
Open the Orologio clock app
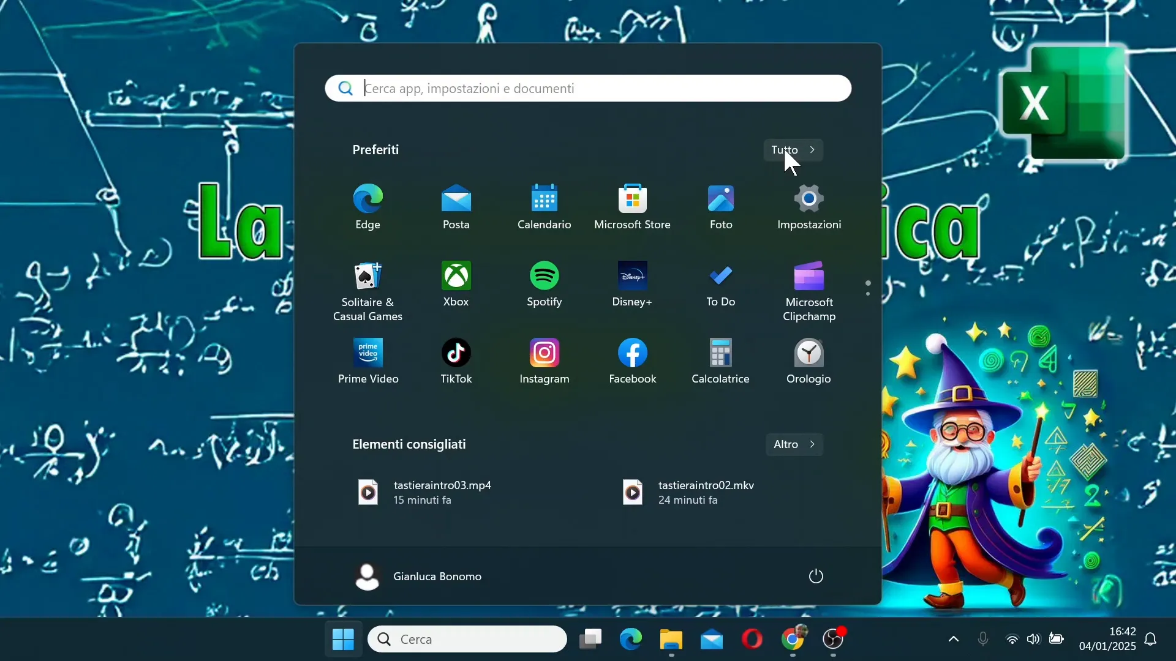(x=809, y=361)
